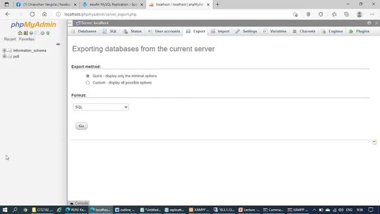380x214 pixels.
Task: Open the Console bar
Action: (79, 203)
